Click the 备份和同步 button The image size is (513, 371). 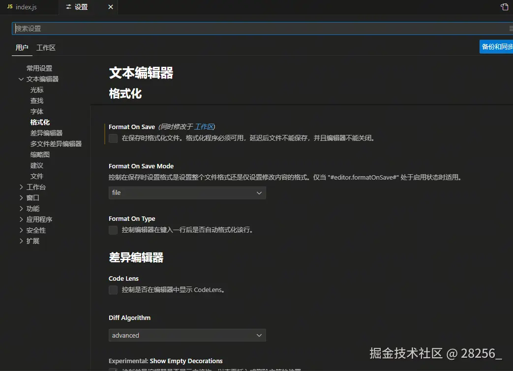pyautogui.click(x=496, y=47)
